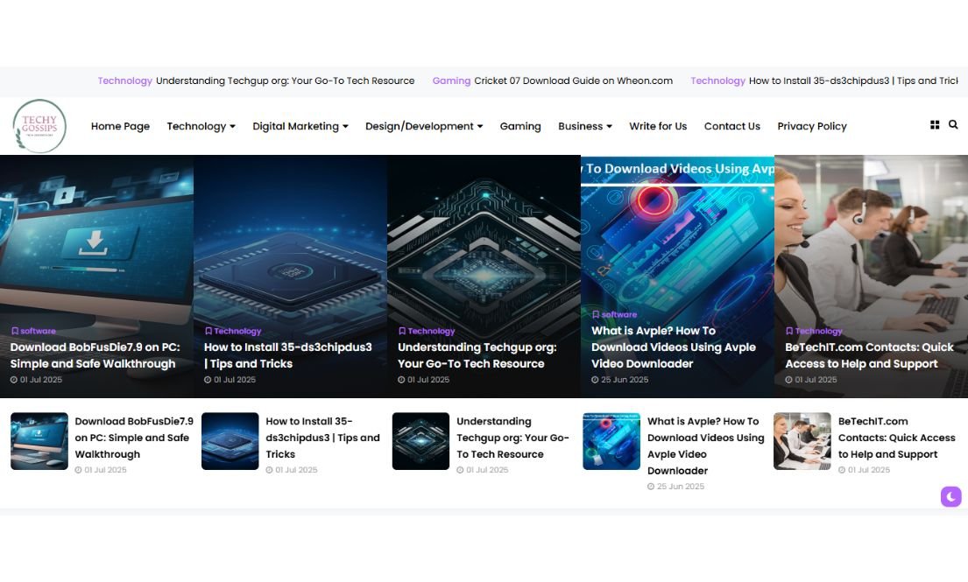
Task: Open ticker headline Understanding Techgup org
Action: [286, 81]
